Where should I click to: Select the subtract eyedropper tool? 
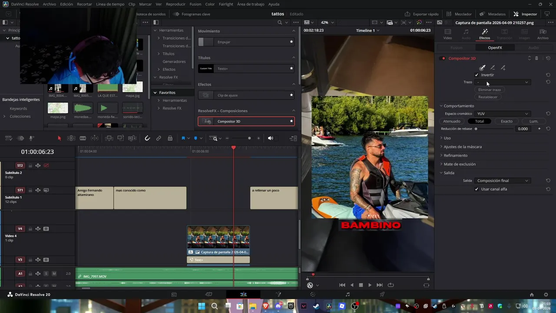click(493, 68)
